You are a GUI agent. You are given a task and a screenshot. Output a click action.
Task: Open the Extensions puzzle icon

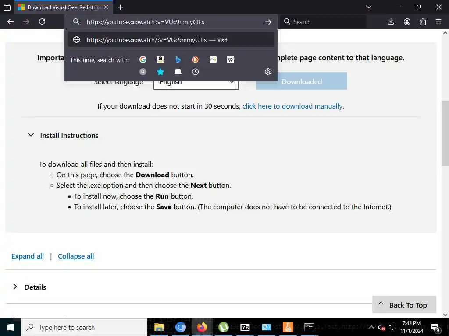pos(423,22)
